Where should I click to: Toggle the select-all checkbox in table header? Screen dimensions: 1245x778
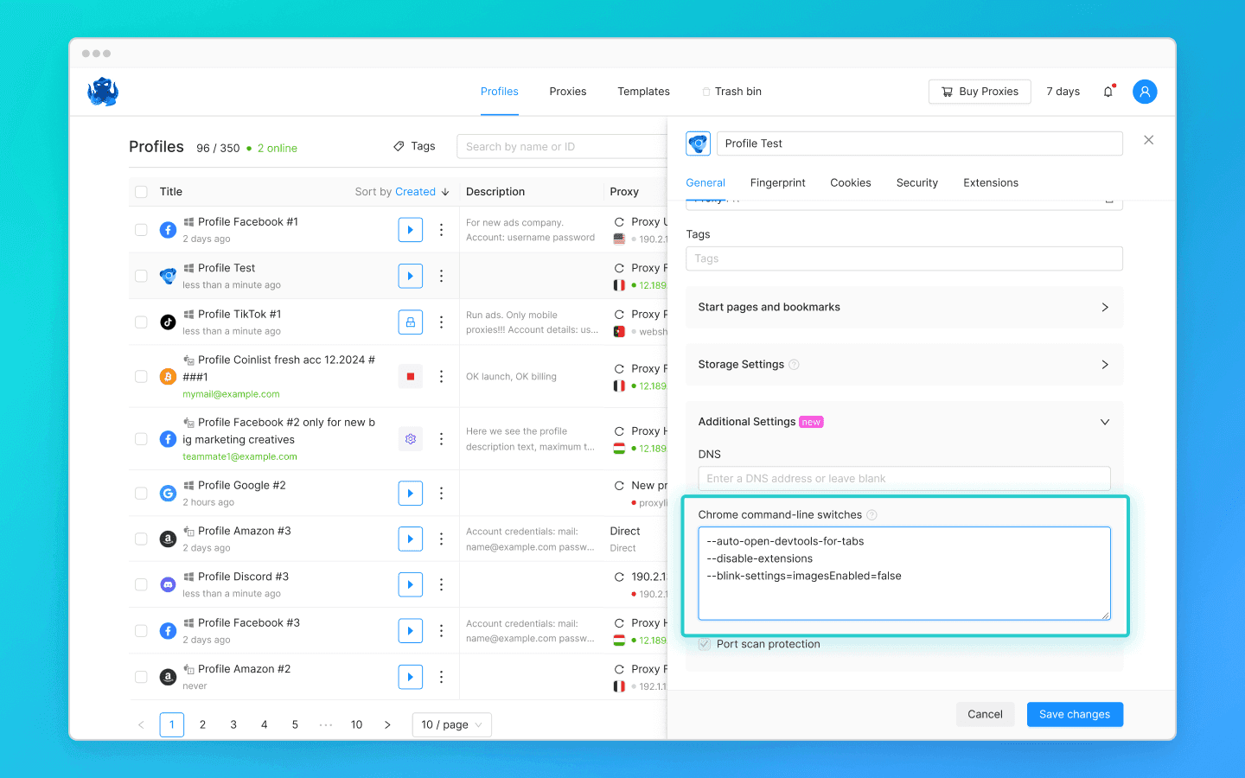coord(141,192)
